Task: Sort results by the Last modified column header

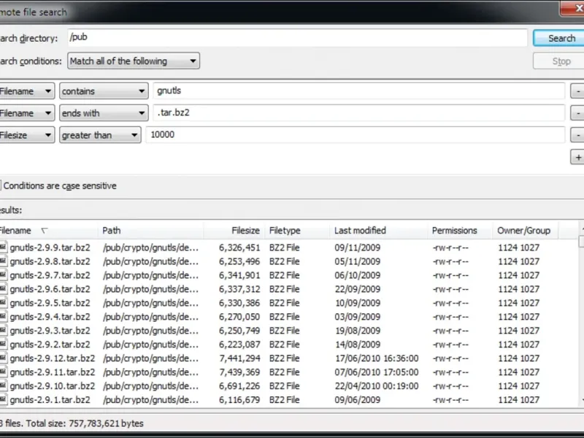Action: (x=378, y=231)
